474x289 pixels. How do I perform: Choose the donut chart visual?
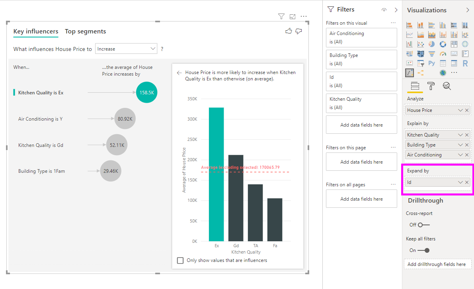pyautogui.click(x=443, y=44)
